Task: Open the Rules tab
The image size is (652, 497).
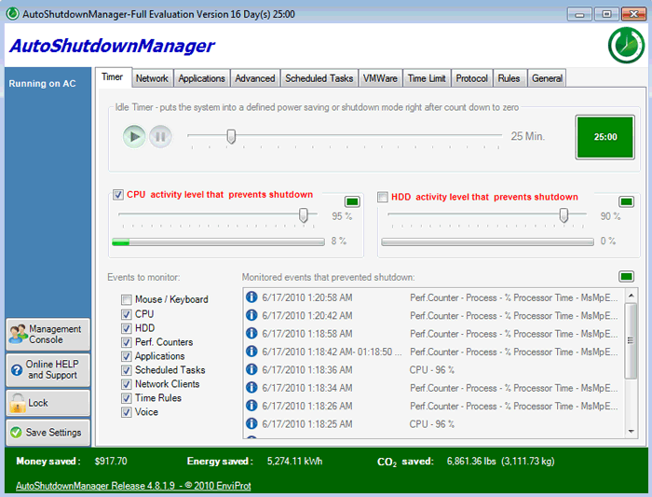Action: click(509, 78)
